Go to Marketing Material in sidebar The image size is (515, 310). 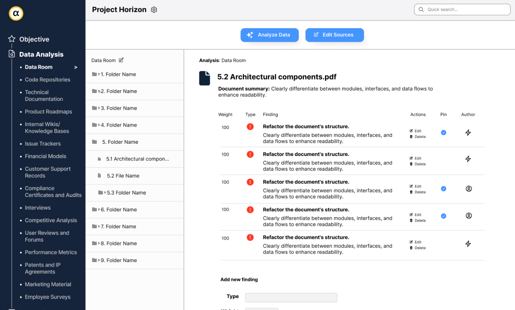[x=48, y=284]
